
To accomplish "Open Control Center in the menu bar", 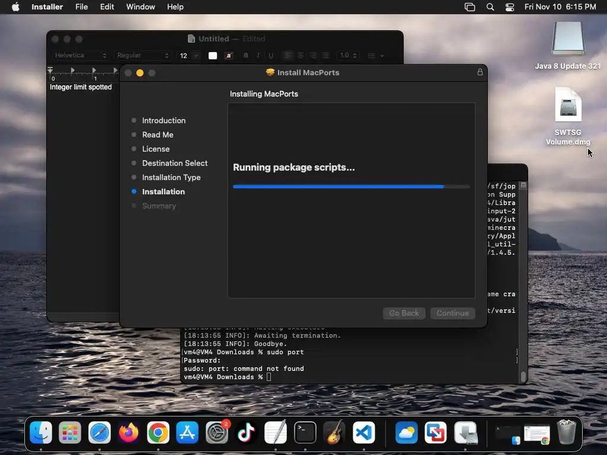I will 510,7.
